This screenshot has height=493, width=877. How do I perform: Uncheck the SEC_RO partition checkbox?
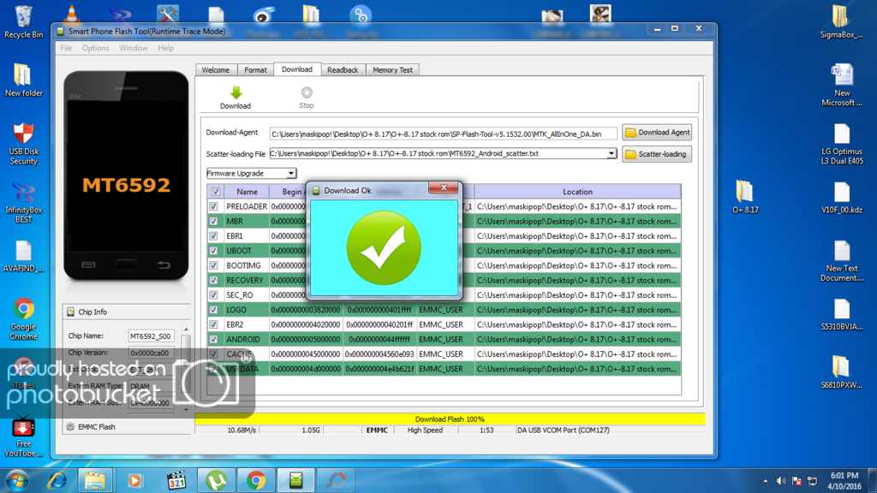coord(213,295)
